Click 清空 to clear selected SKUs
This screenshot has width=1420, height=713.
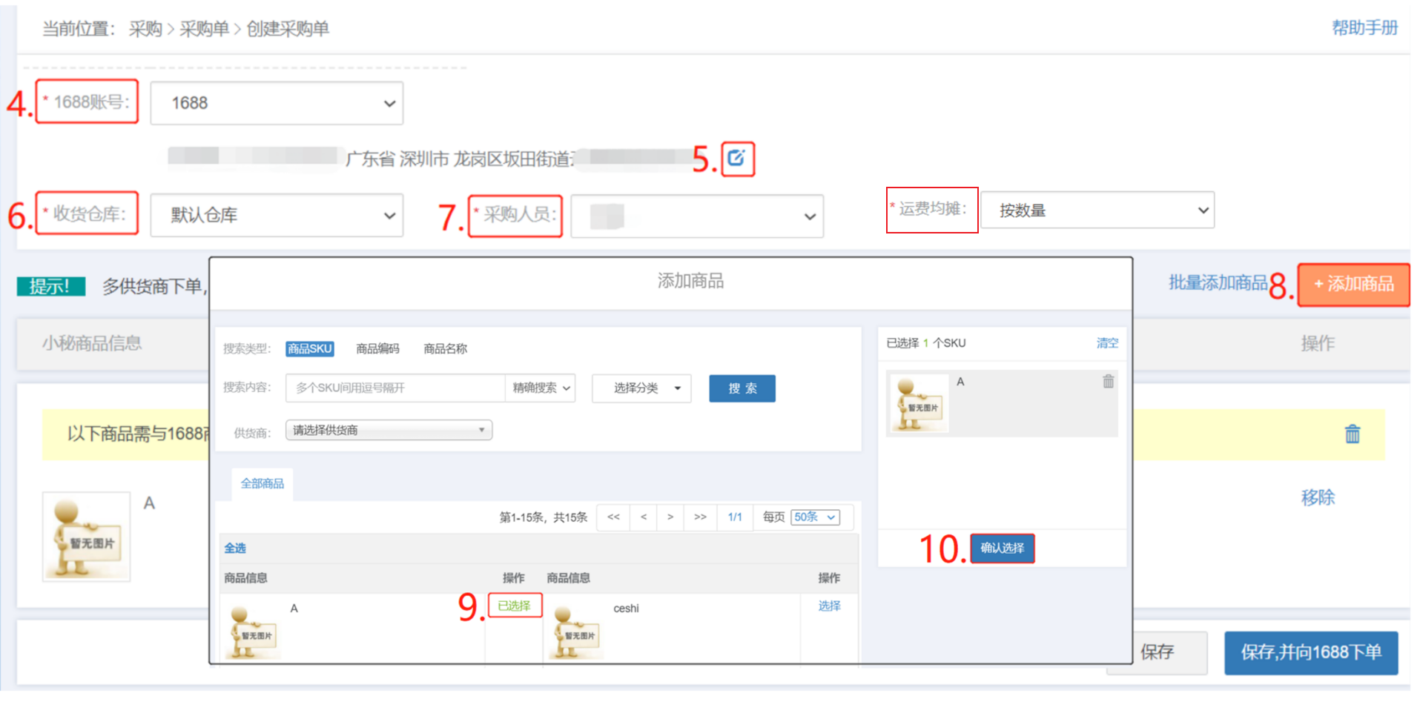pos(1107,343)
